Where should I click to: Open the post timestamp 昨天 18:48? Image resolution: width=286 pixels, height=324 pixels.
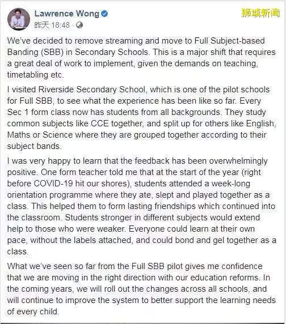pos(52,25)
